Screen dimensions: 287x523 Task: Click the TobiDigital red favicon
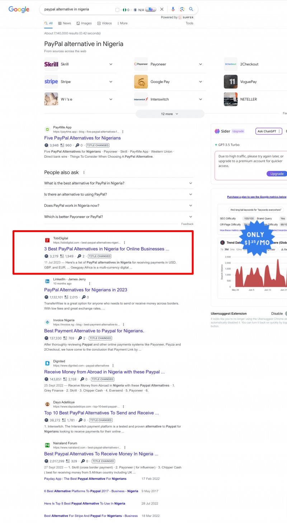coord(47,240)
